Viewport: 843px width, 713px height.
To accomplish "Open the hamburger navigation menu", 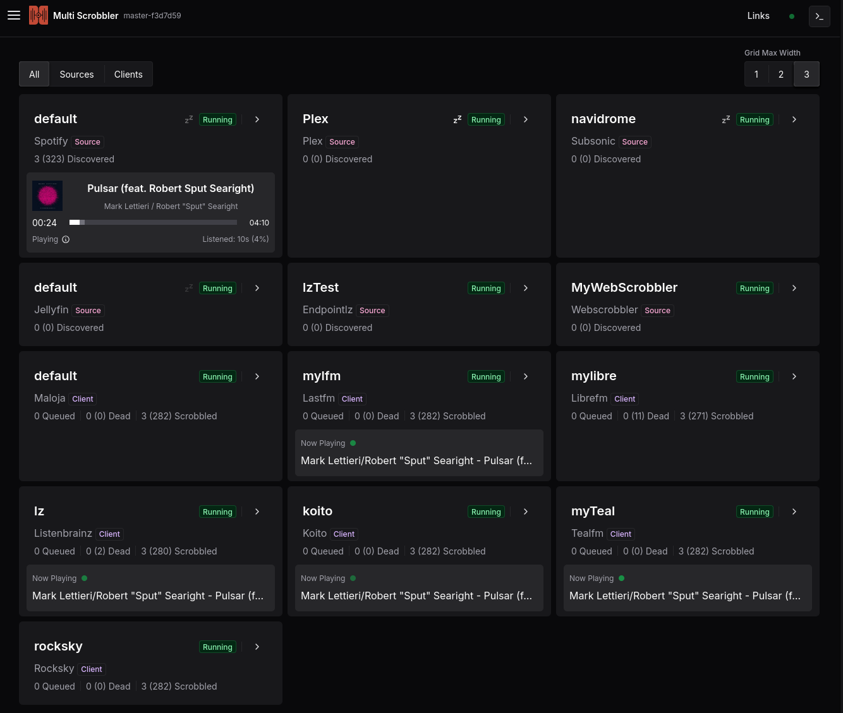I will (x=14, y=15).
